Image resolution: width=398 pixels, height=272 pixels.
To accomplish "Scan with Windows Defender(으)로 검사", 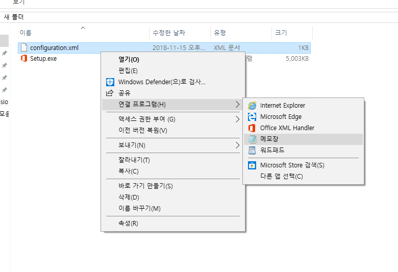I will 173,82.
